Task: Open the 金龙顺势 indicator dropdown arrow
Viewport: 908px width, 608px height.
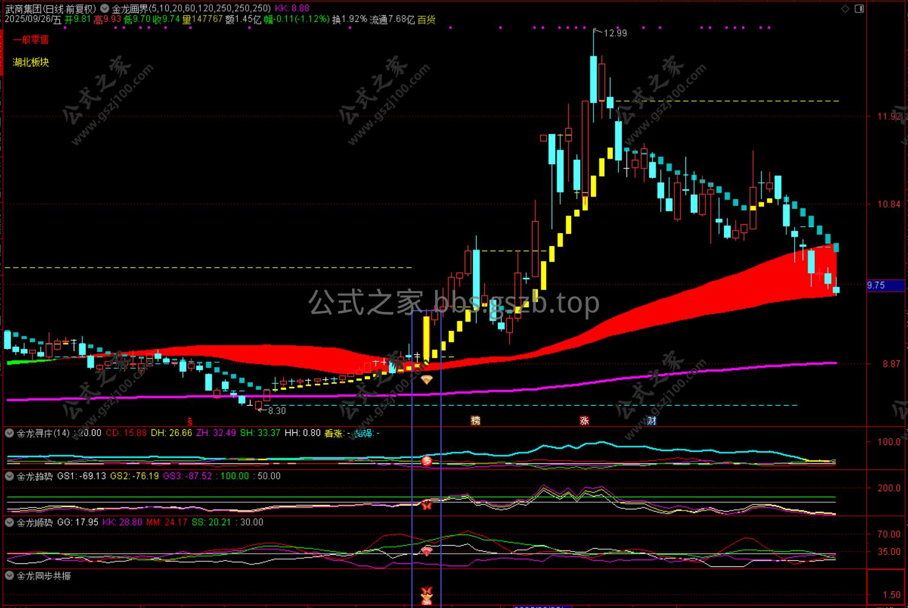Action: pos(9,522)
